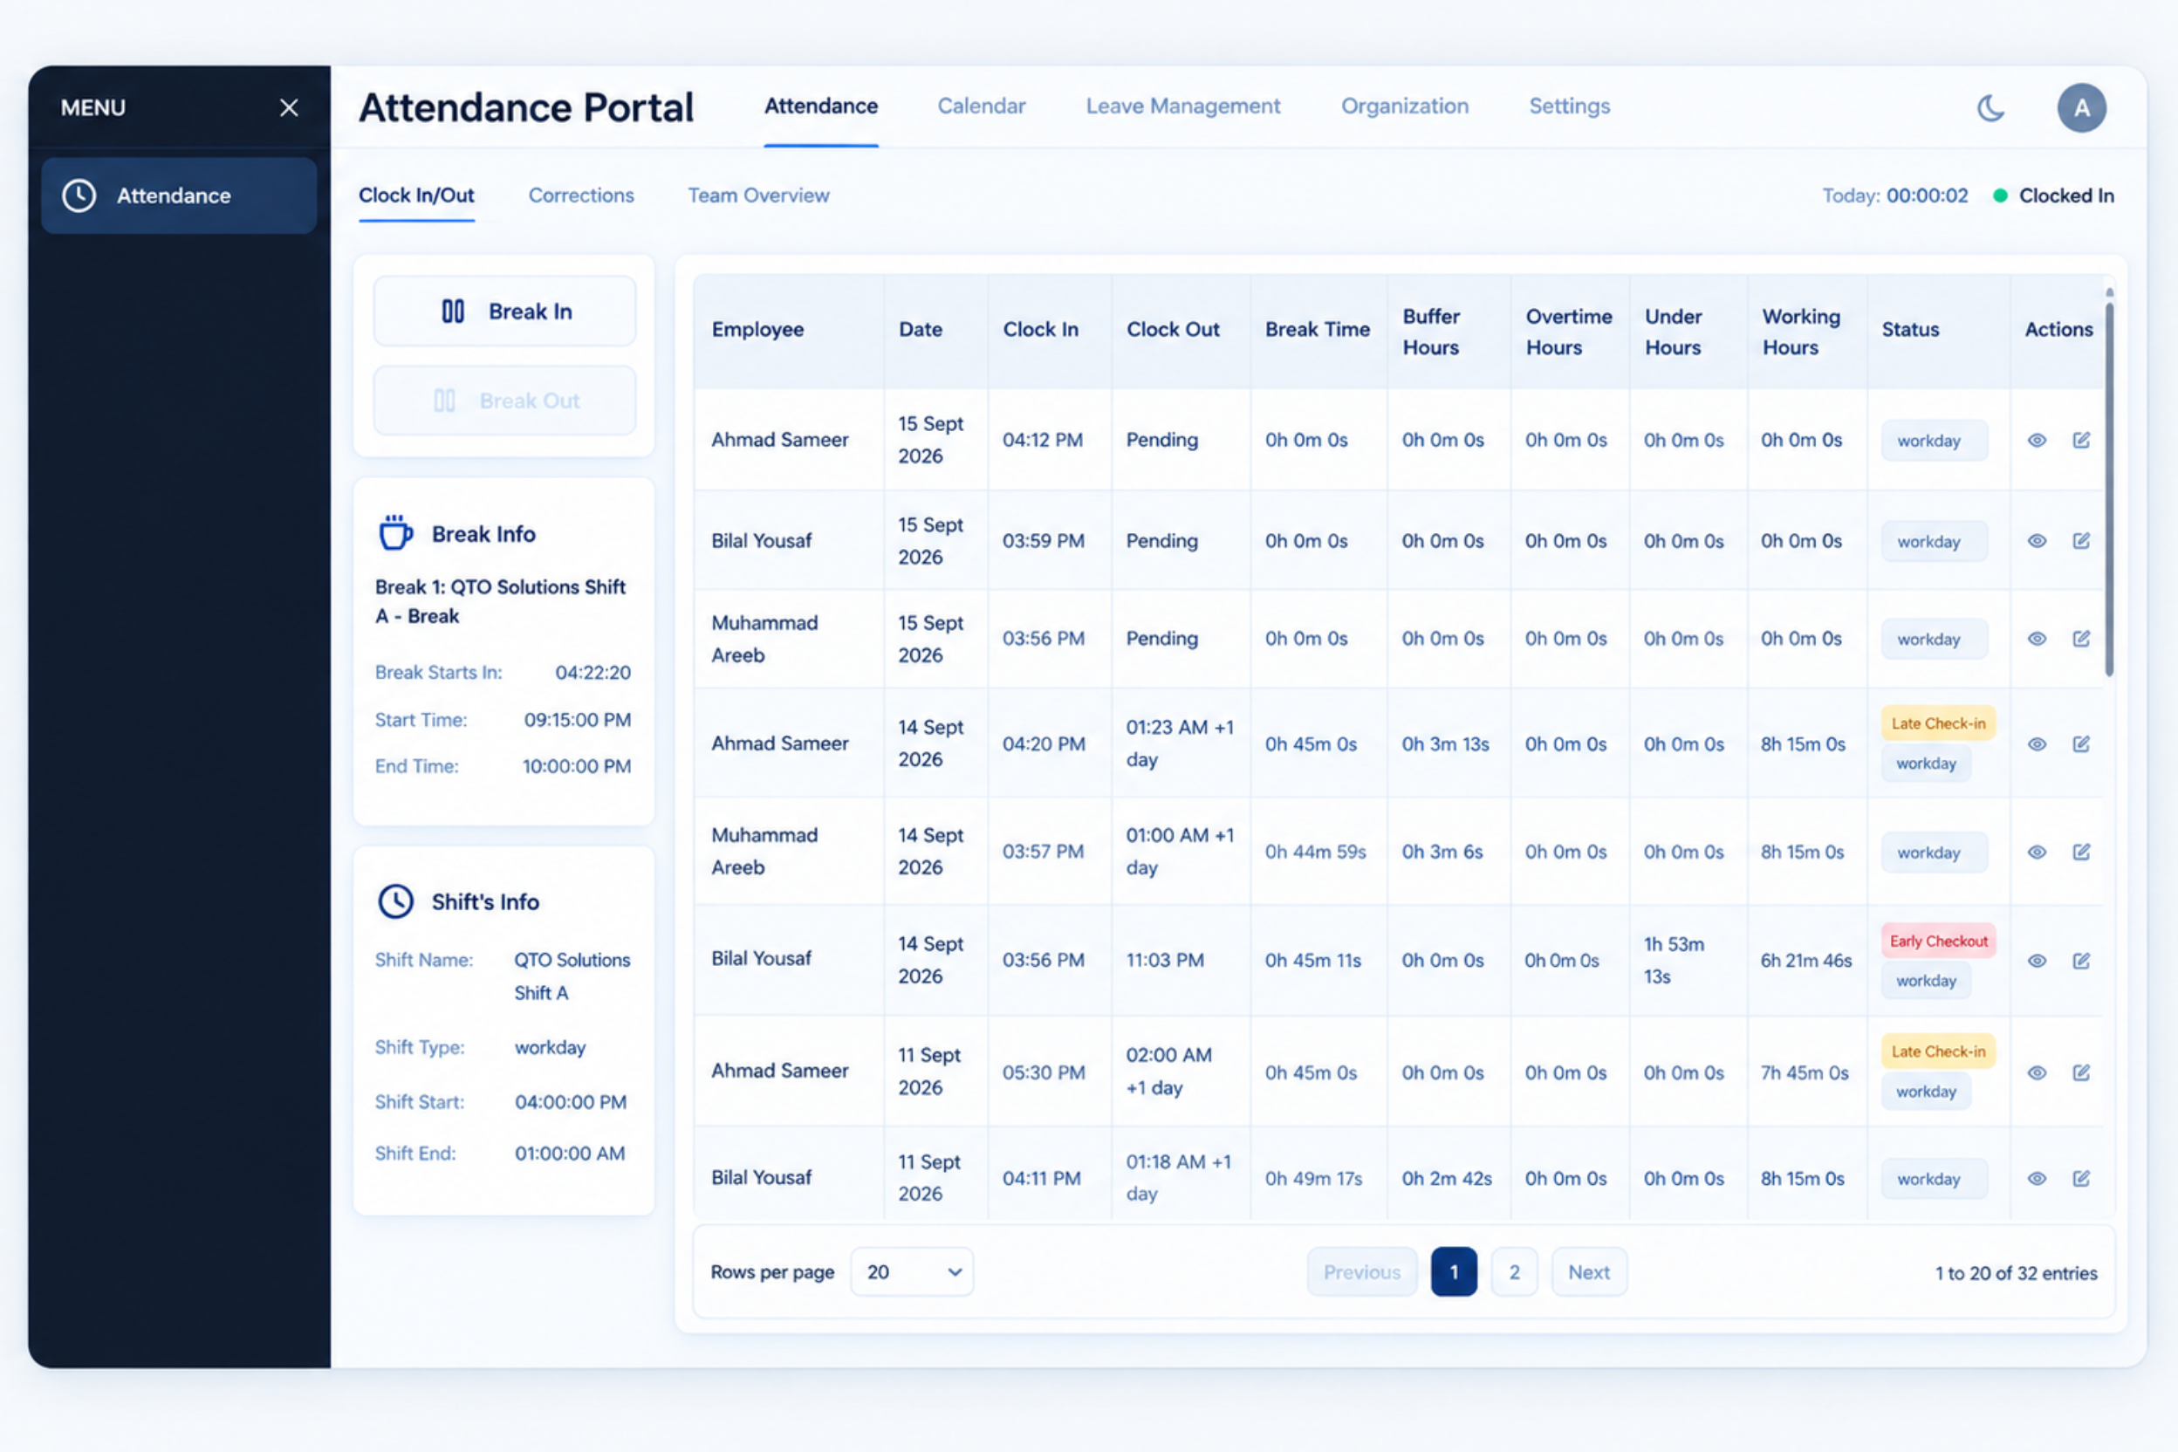The height and width of the screenshot is (1452, 2178).
Task: Open the Rows per page dropdown
Action: 912,1272
